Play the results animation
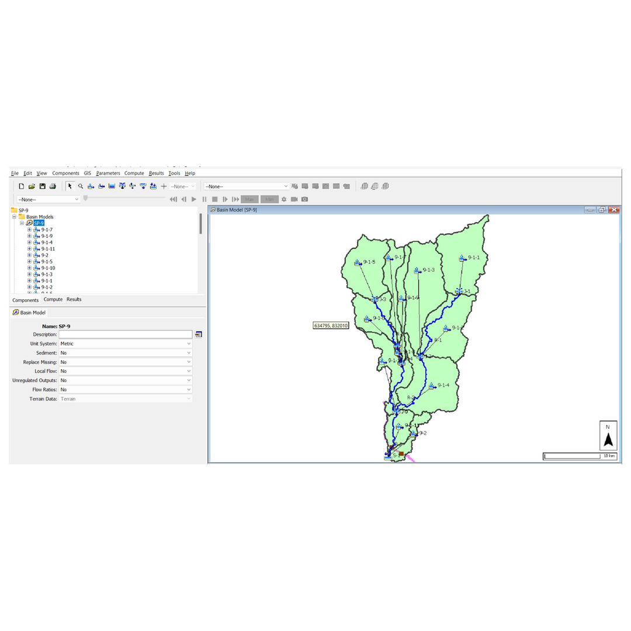The image size is (631, 631). click(194, 199)
